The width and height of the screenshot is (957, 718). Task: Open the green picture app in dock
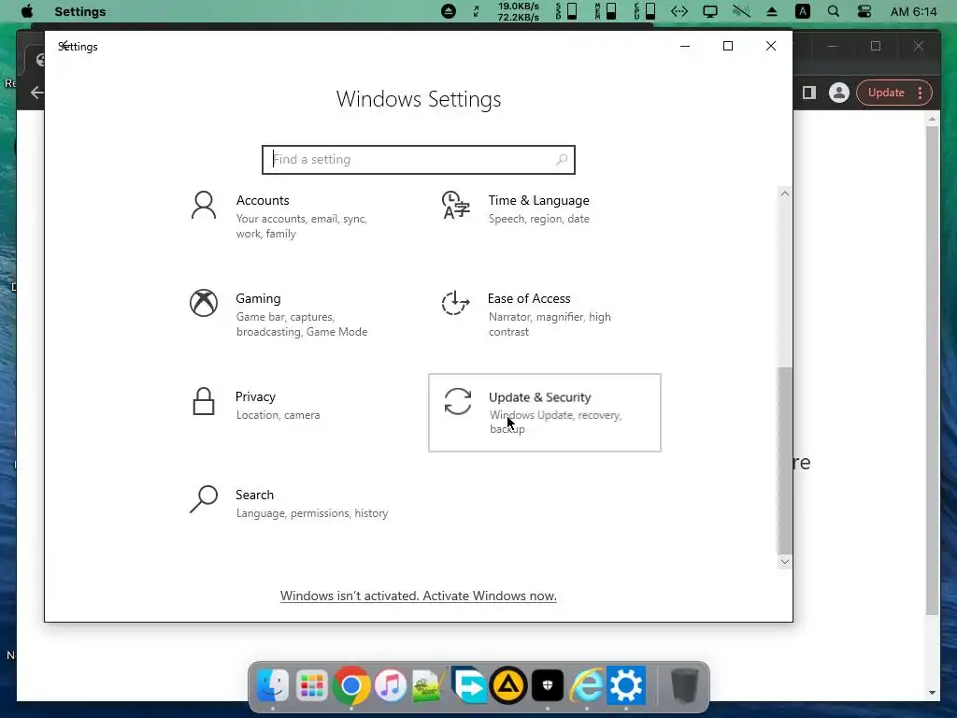pos(429,685)
